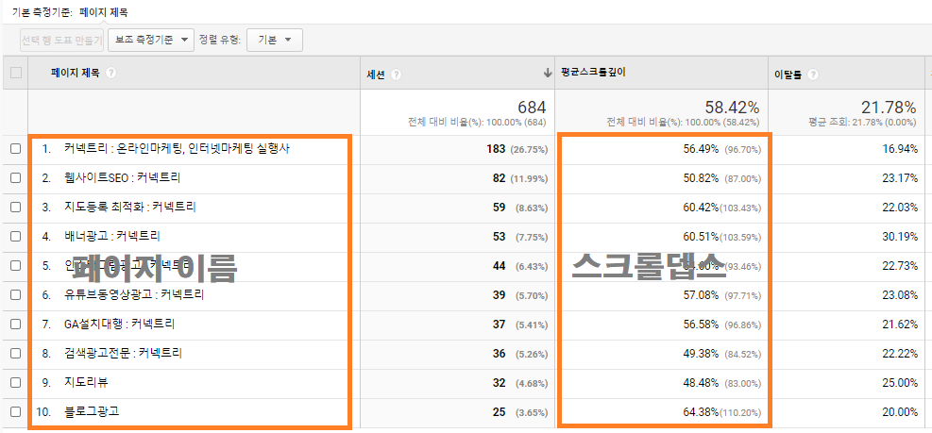
Task: Click session count 183 in row 1
Action: [496, 149]
